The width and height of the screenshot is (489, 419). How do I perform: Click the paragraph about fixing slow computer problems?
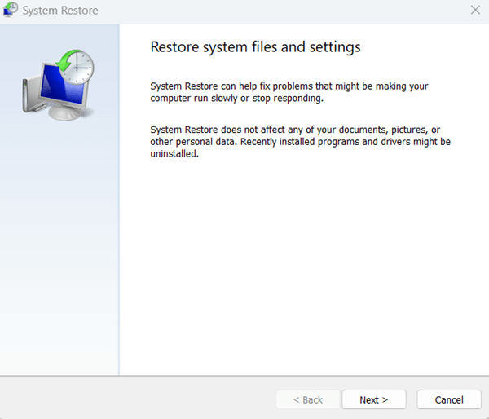tap(289, 91)
